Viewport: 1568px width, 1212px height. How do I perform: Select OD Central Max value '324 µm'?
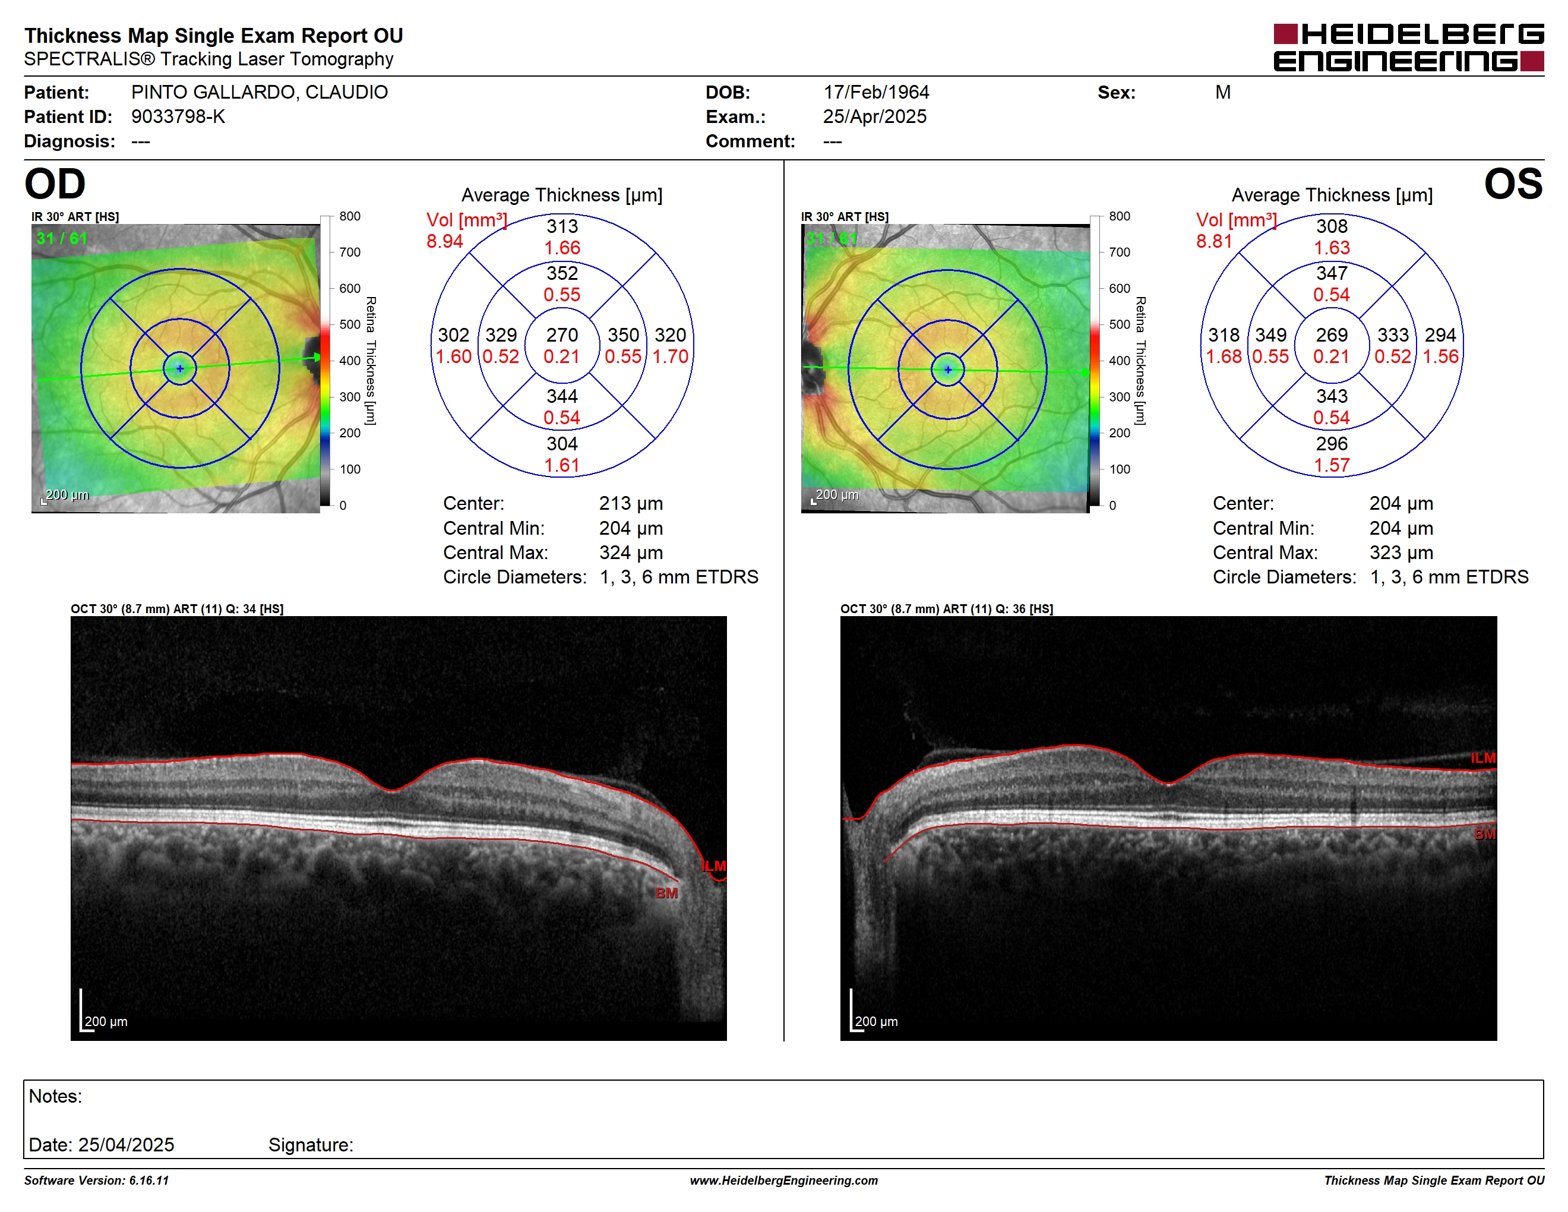tap(631, 553)
